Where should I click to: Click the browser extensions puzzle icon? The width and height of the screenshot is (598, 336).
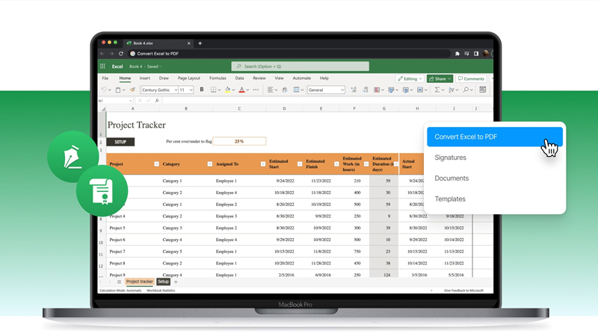(457, 54)
